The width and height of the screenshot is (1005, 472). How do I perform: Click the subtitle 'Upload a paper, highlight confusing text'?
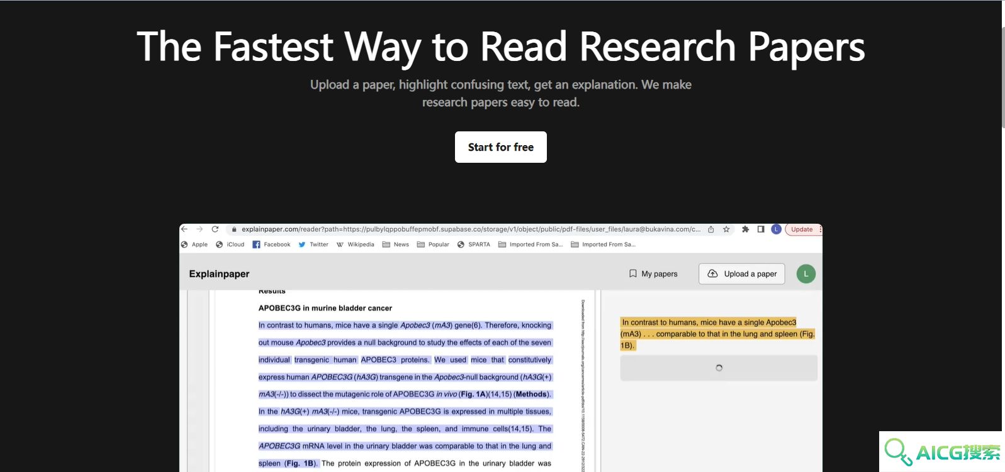click(x=501, y=93)
